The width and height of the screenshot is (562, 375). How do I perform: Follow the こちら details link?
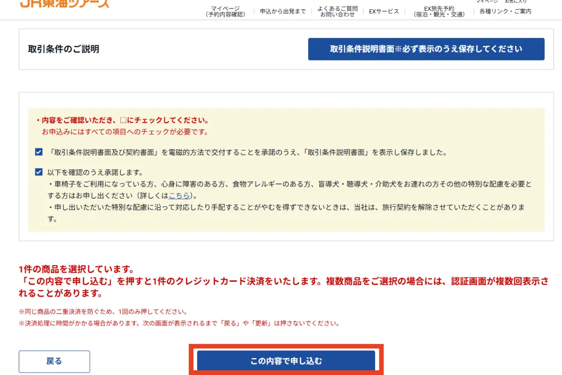pos(179,195)
